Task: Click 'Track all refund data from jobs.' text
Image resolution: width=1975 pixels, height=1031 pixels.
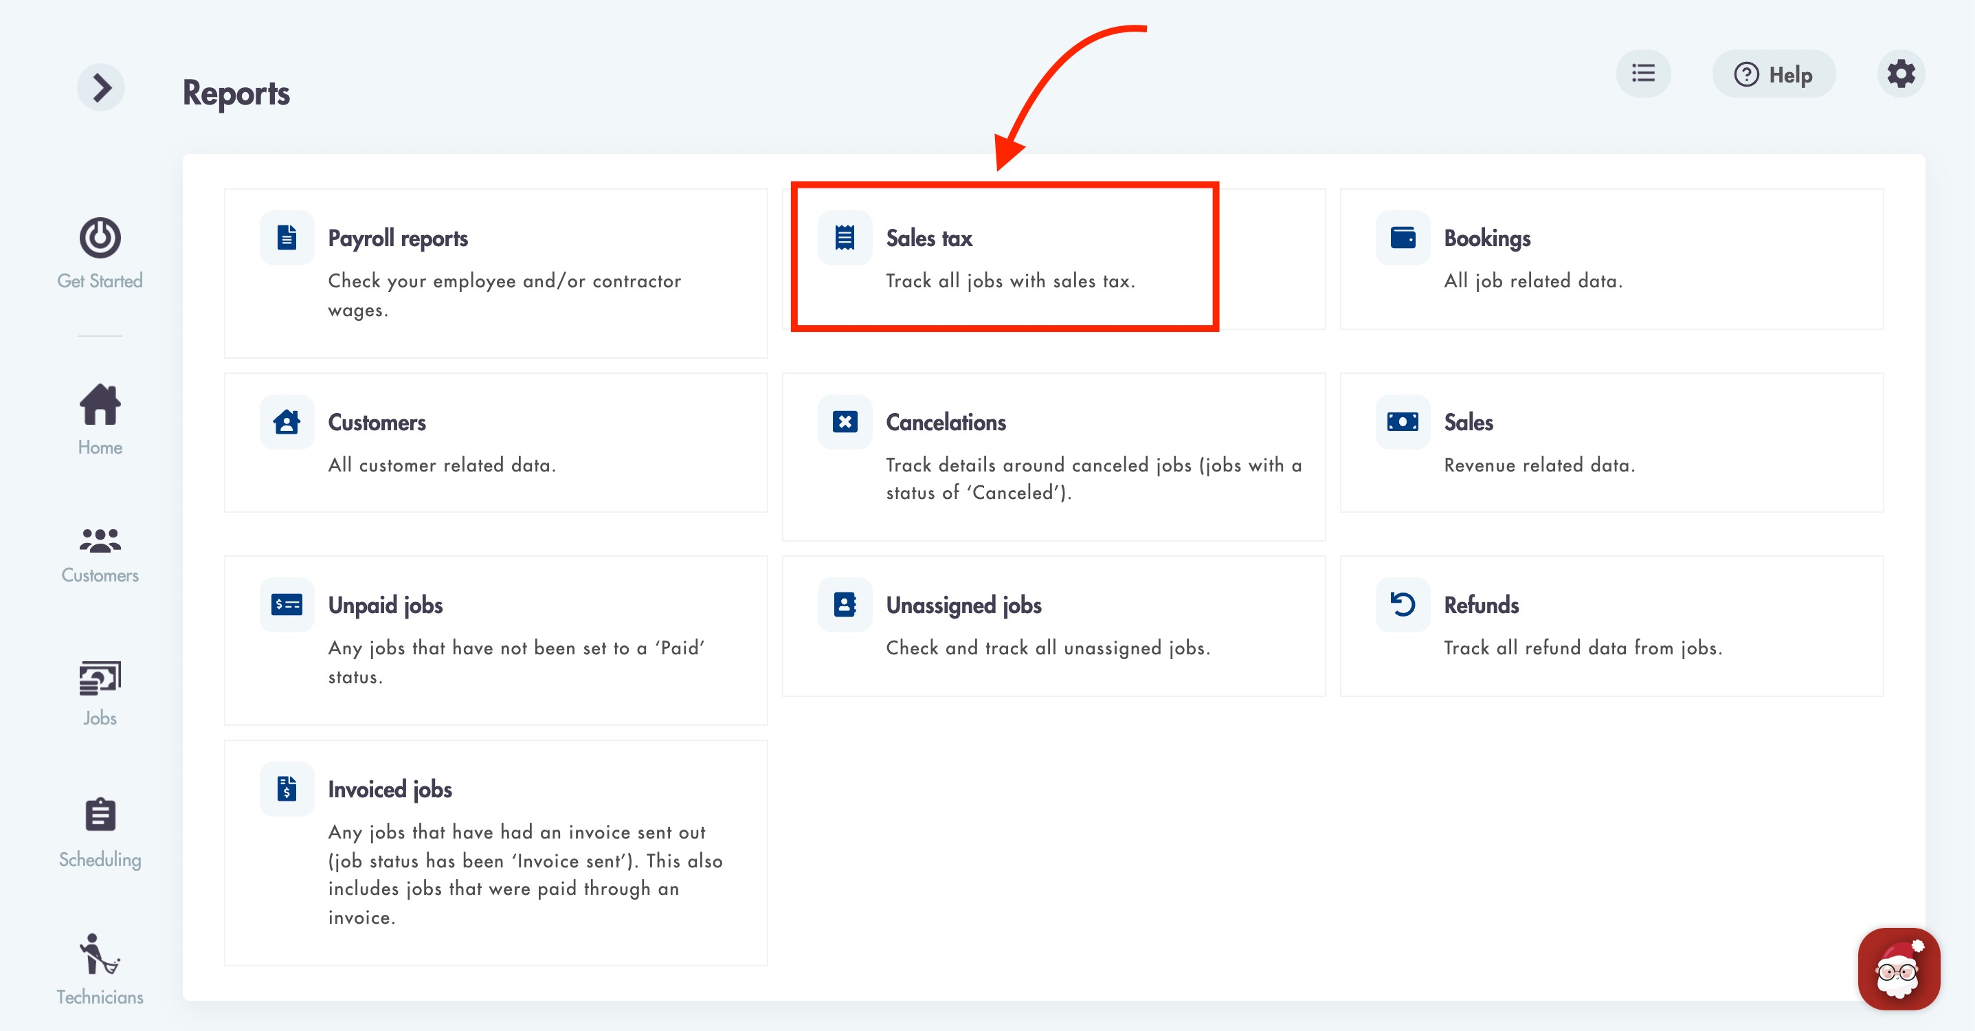Action: [x=1583, y=648]
